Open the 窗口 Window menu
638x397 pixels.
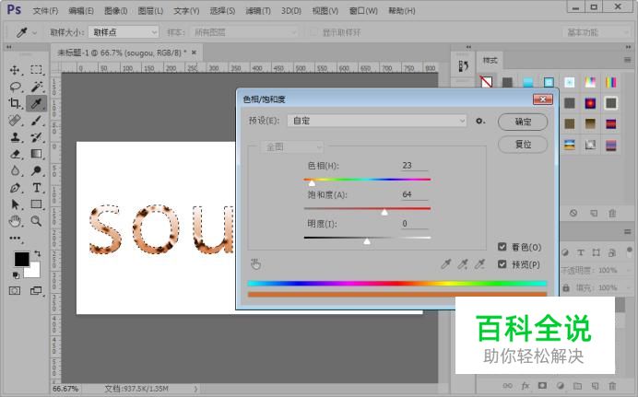(x=363, y=10)
